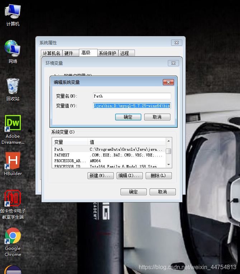Click the 值 column header
Screen dimensions: 240x274
click(126, 142)
